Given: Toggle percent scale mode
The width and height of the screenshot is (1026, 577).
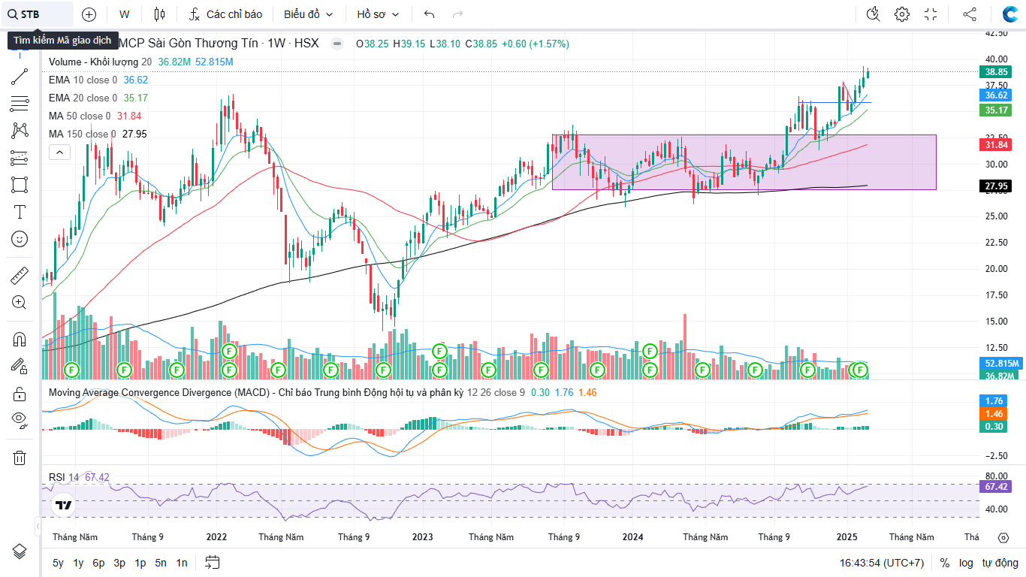Looking at the screenshot, I should click(x=944, y=563).
